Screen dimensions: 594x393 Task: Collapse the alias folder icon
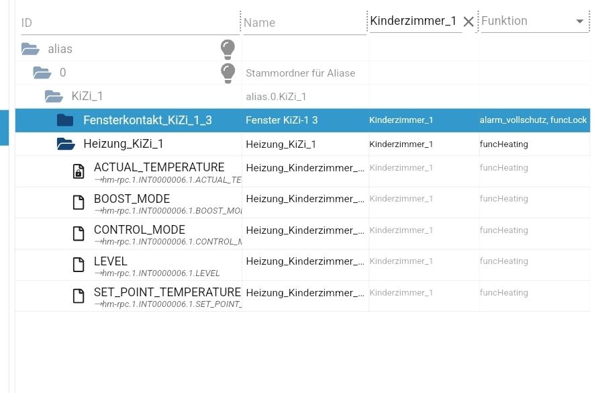pos(30,49)
